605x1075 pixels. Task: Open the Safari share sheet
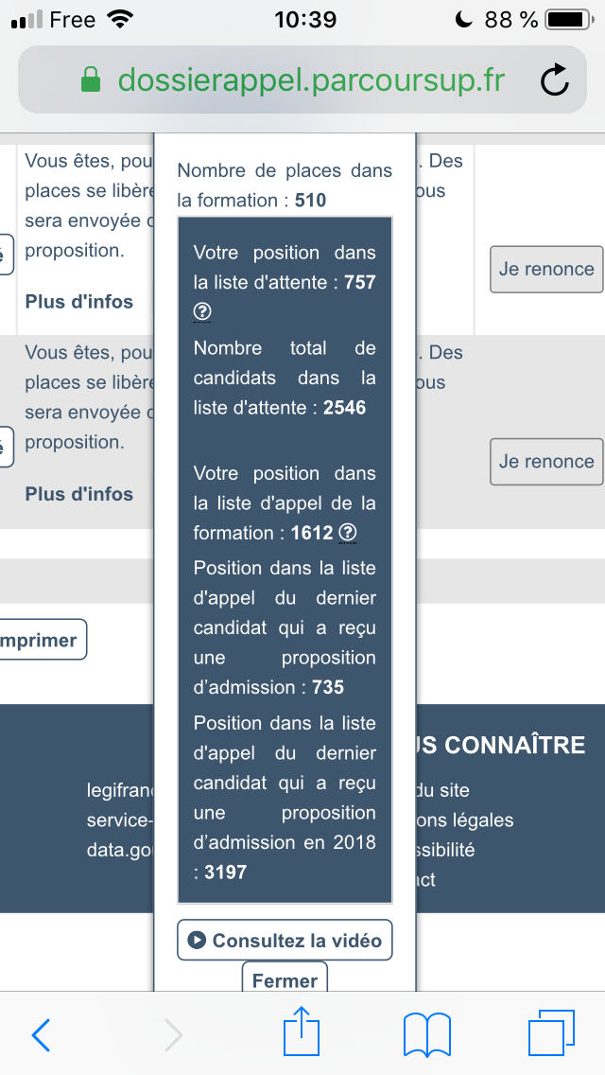tap(302, 1031)
